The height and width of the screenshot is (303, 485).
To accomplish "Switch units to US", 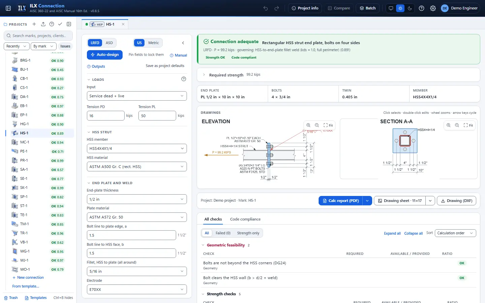I will click(x=139, y=43).
